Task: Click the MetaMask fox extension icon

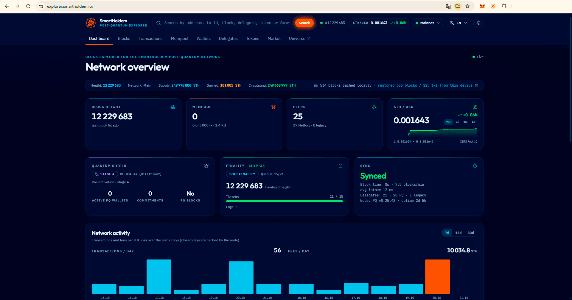Action: click(x=482, y=6)
